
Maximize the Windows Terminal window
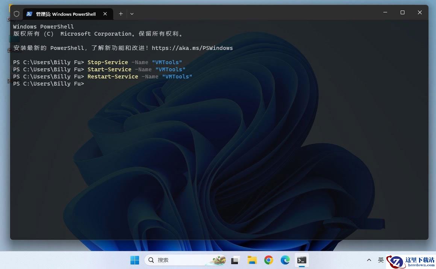[402, 12]
